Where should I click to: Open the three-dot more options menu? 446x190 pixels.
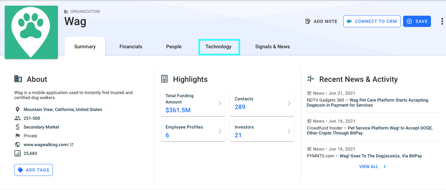point(442,21)
